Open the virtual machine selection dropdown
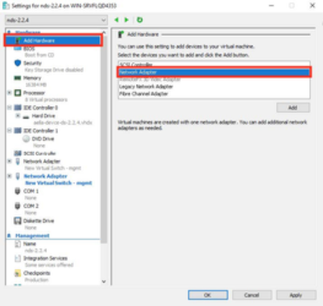The width and height of the screenshot is (323, 306). (x=57, y=20)
